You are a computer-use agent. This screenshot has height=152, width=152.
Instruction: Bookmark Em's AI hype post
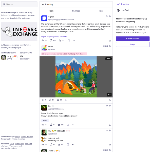coord(68,125)
